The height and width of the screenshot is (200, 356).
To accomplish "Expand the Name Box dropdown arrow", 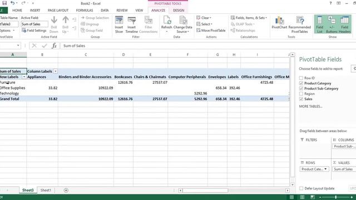I will (18, 46).
